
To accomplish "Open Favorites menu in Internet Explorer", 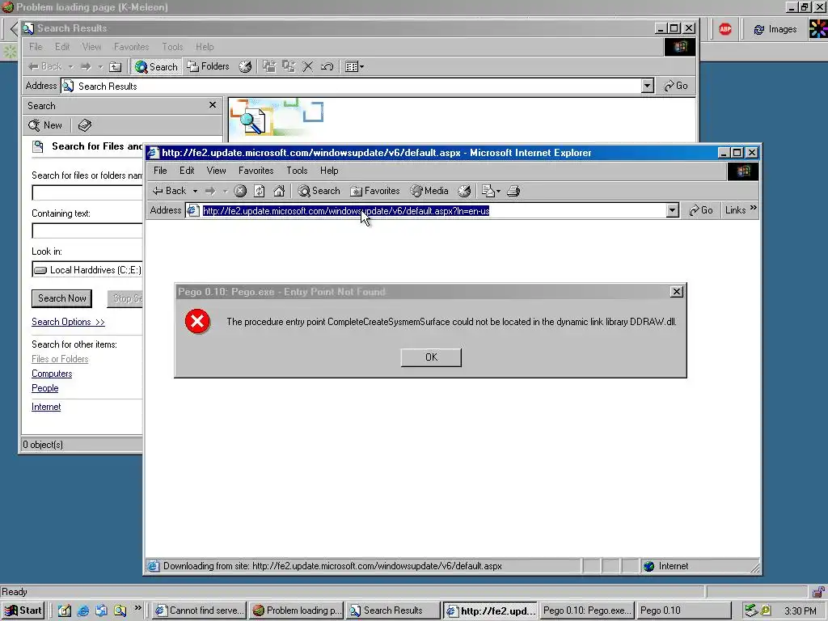I will pyautogui.click(x=256, y=171).
